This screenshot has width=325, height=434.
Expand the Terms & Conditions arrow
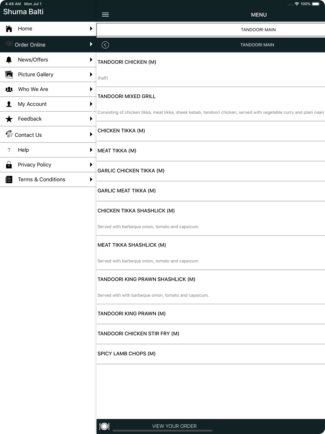(91, 180)
